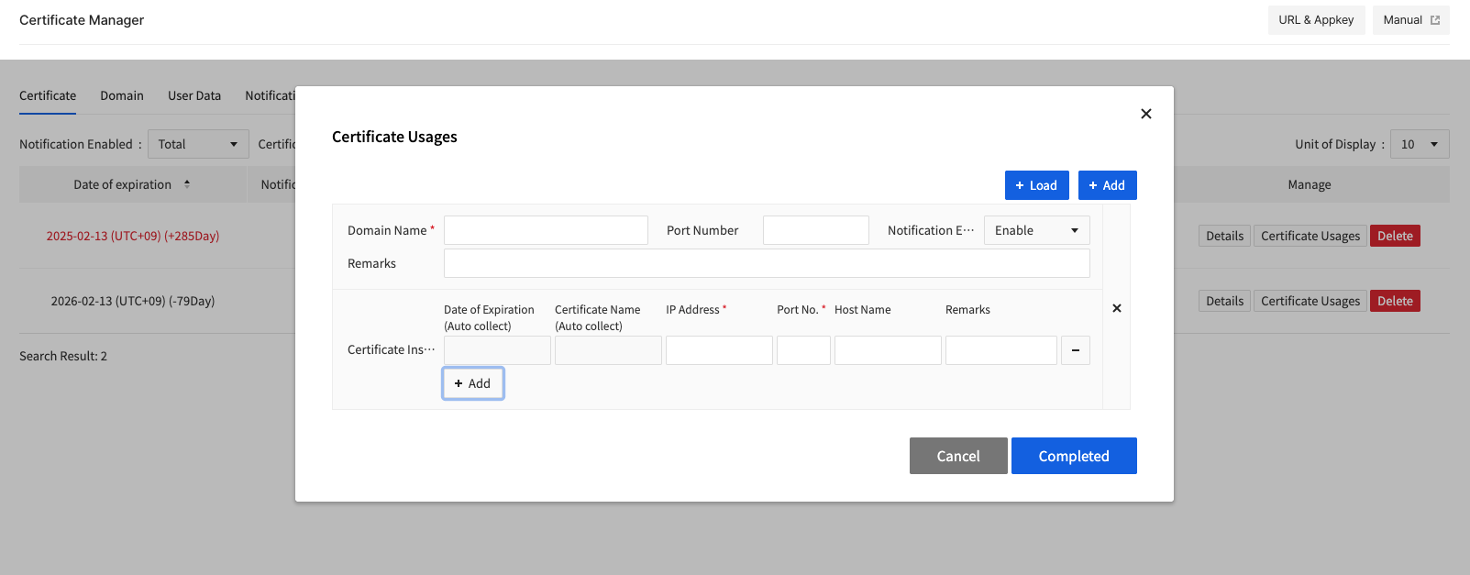Cancel the Certificate Usages dialog
Image resolution: width=1470 pixels, height=575 pixels.
[957, 456]
